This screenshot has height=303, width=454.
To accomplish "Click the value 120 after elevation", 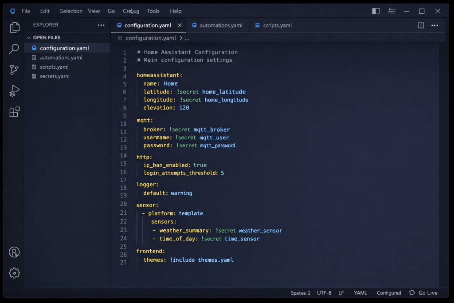I will coord(184,108).
